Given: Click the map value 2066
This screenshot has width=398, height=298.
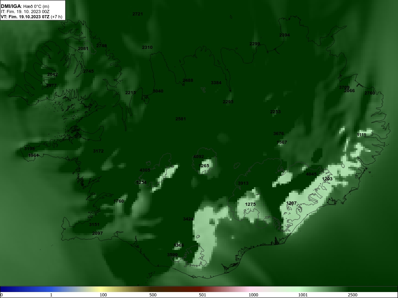Looking at the screenshot, I should pos(349,91).
